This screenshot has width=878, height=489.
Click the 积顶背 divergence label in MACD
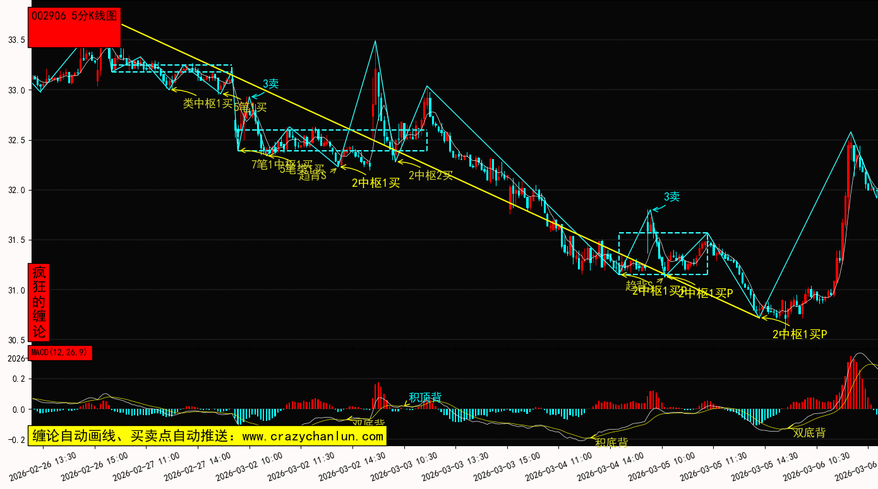(425, 398)
